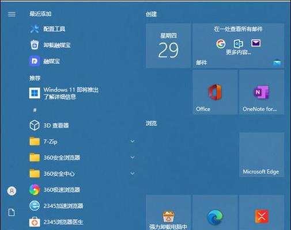Click the user account icon in sidebar
Viewport: 291px width, 230px height.
coord(12,191)
